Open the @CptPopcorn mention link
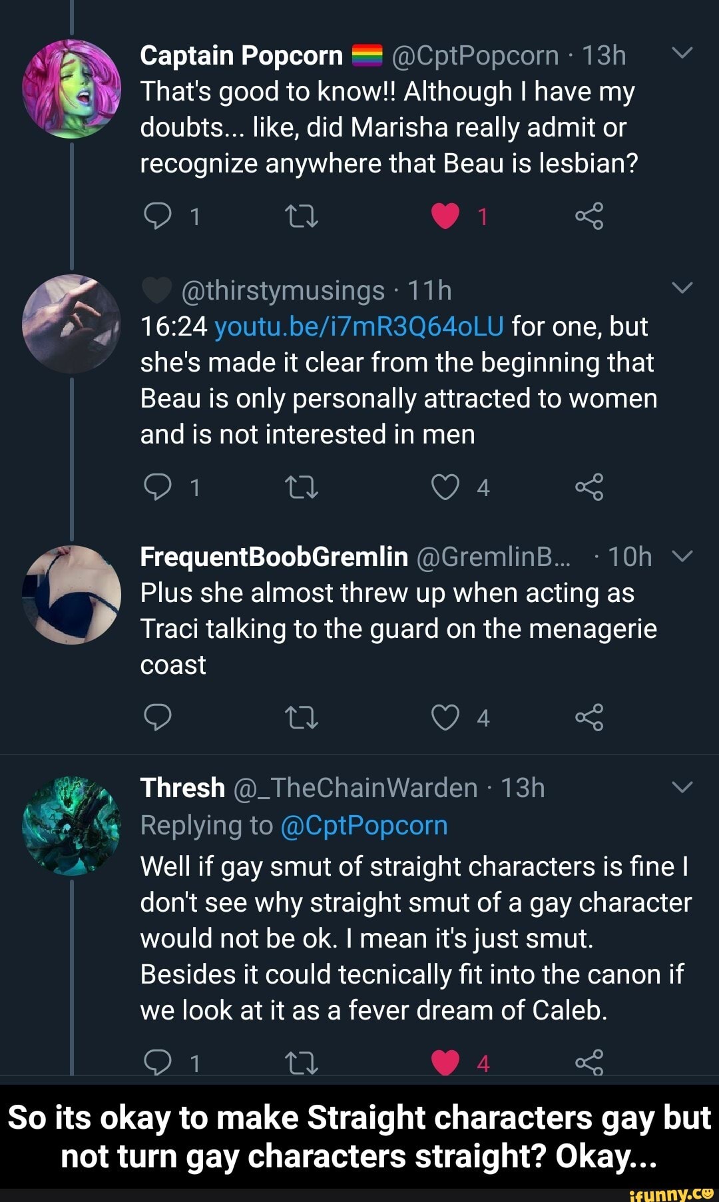 coord(364,825)
